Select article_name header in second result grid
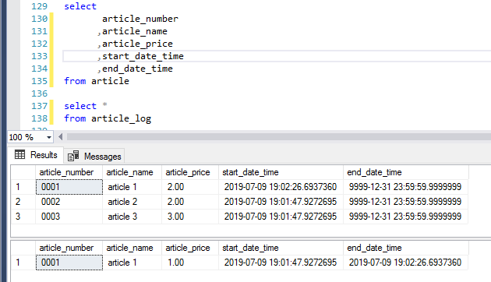Image resolution: width=491 pixels, height=282 pixels. [x=132, y=248]
